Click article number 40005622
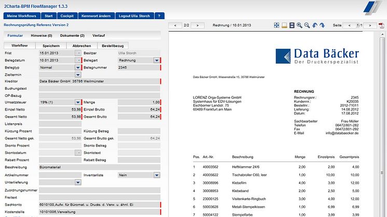The width and height of the screenshot is (387, 217). tap(211, 175)
